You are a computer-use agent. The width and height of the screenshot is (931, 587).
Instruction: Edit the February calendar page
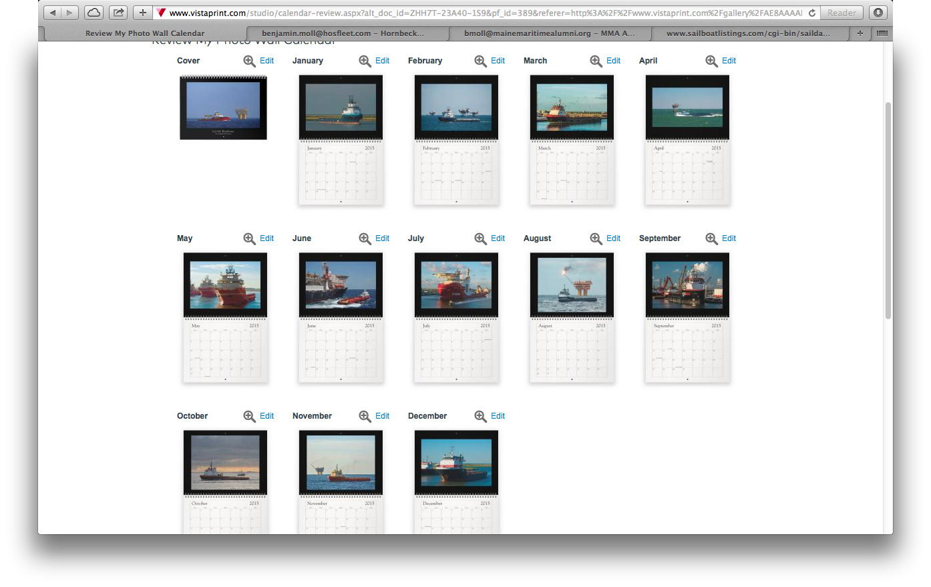click(498, 61)
